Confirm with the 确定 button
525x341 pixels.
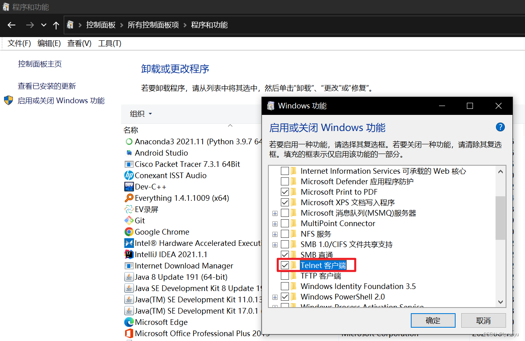[433, 320]
